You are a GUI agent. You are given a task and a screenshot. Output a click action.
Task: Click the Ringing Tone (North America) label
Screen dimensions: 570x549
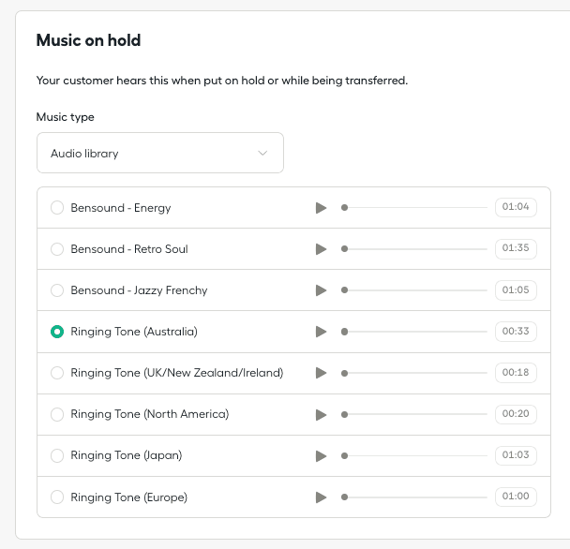tap(149, 414)
